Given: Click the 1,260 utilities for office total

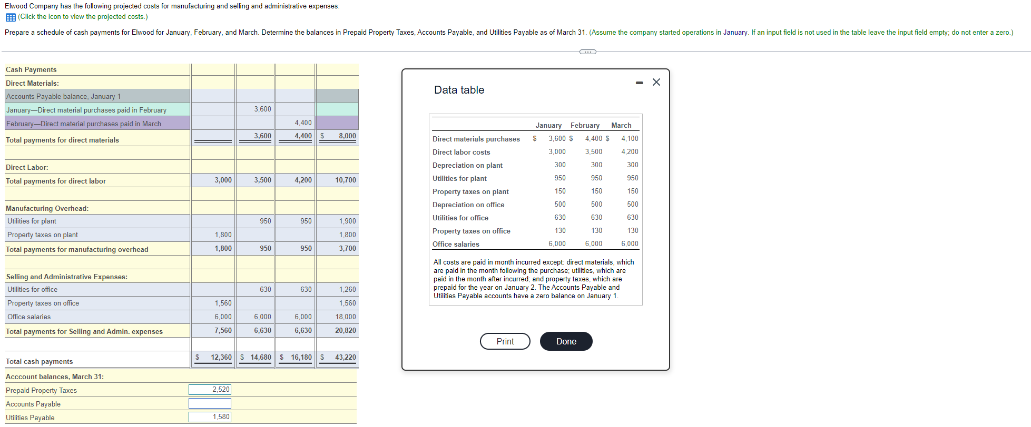Looking at the screenshot, I should point(338,290).
